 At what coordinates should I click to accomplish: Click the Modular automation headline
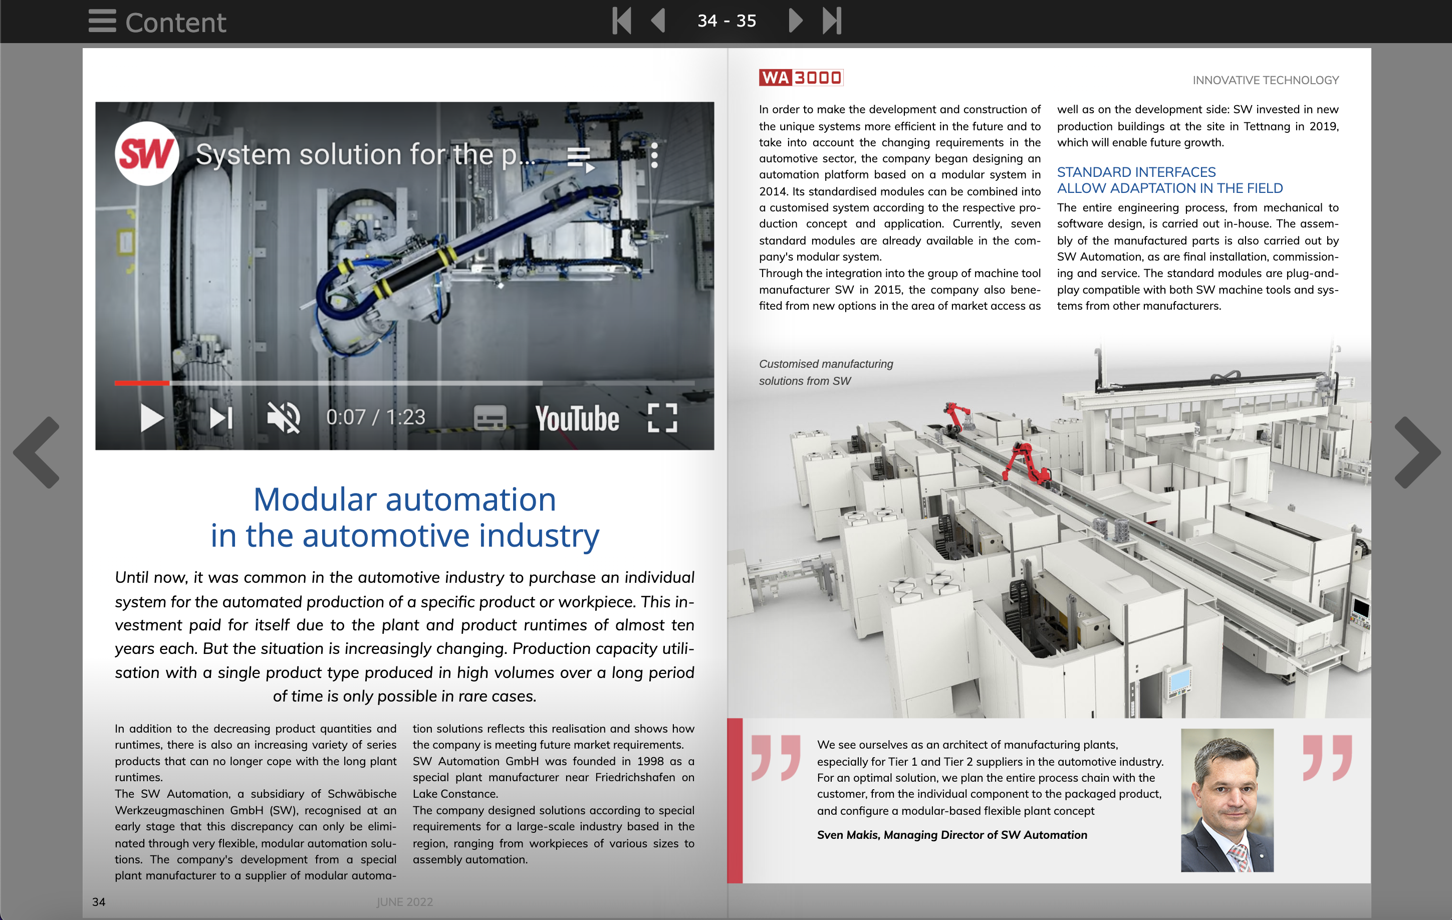405,517
